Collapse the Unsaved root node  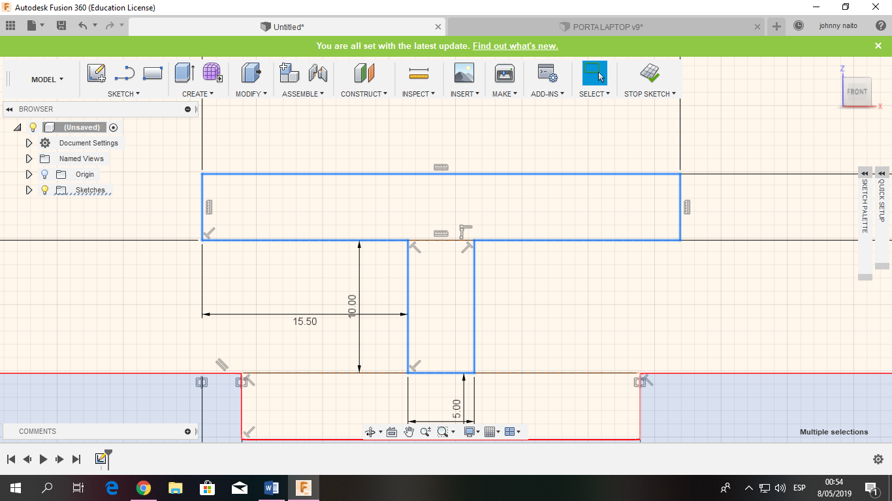[x=17, y=127]
